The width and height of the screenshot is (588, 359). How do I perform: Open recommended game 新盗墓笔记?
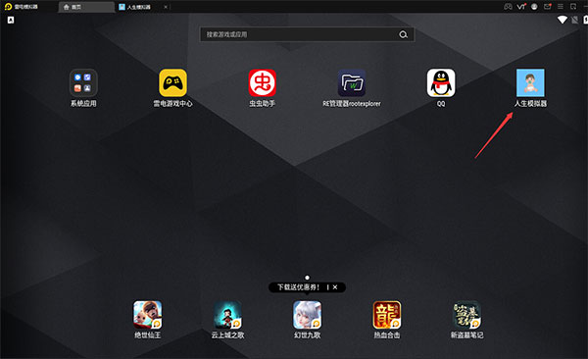point(466,315)
